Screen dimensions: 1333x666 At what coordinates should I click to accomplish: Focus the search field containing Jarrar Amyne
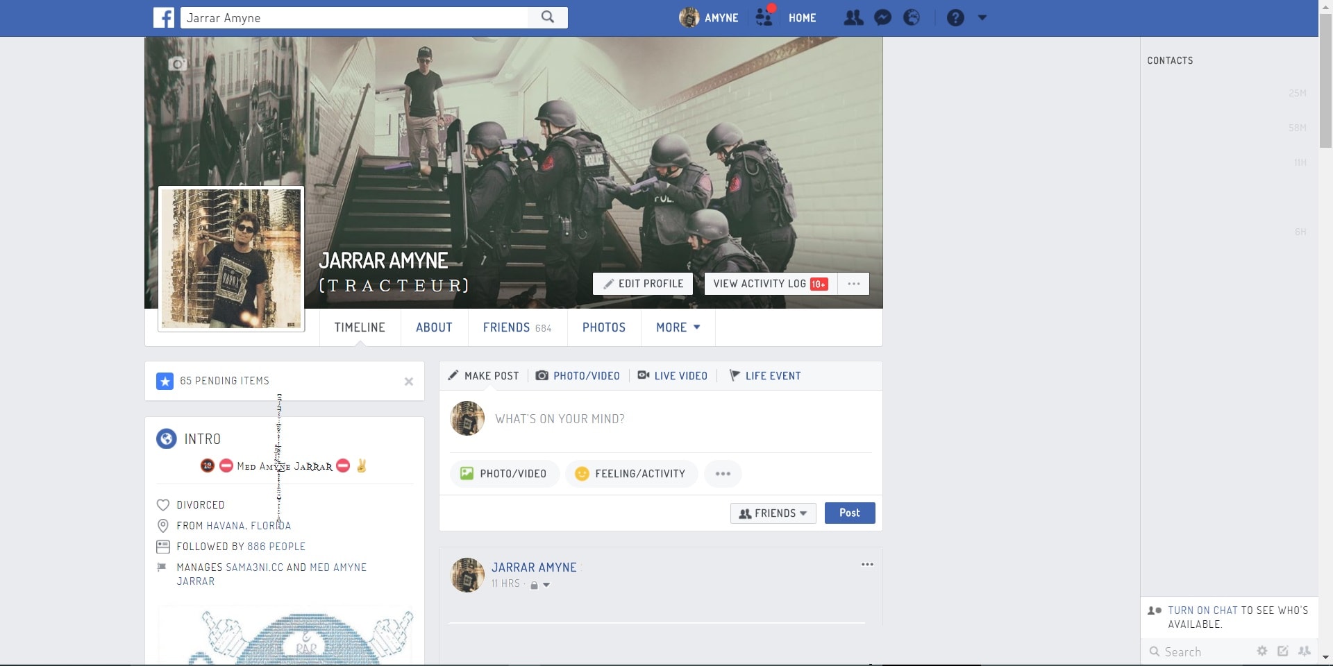pos(354,17)
